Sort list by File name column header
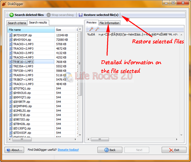191x162 pixels. (x=31, y=30)
